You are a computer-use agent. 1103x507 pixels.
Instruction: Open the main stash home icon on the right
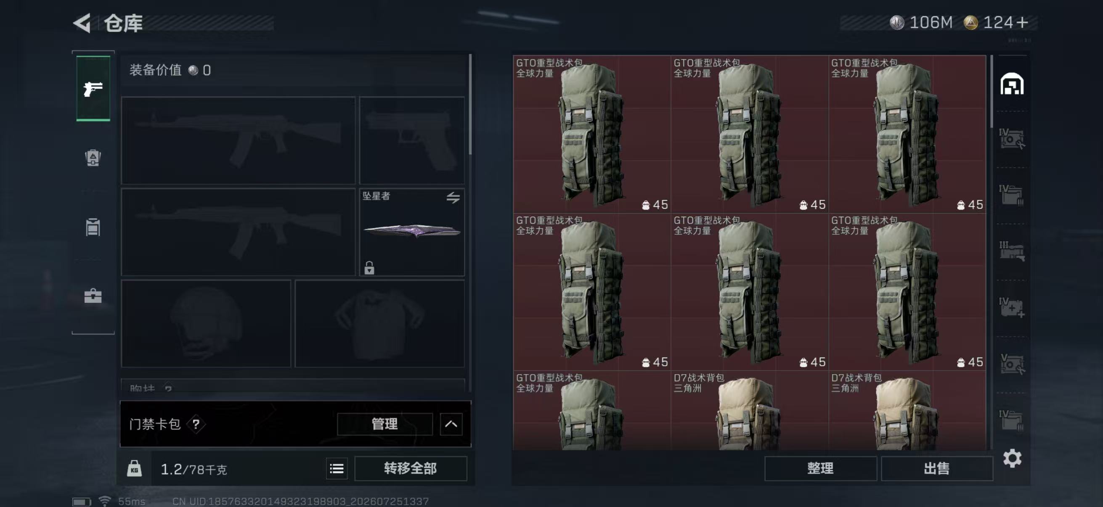(x=1012, y=84)
